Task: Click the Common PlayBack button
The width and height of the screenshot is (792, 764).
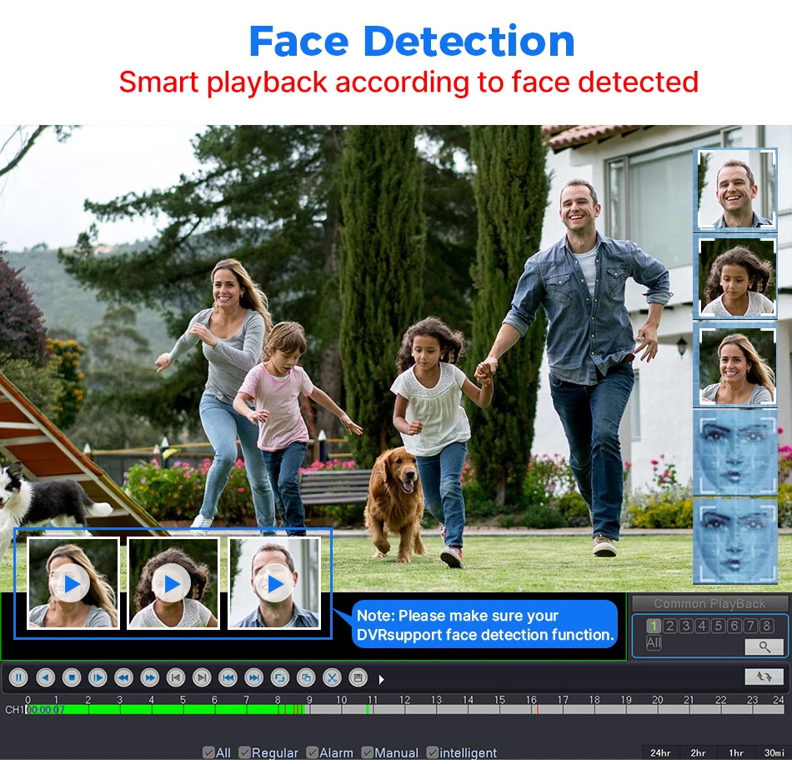Action: point(709,603)
